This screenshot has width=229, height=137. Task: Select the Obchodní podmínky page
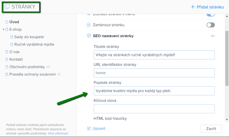point(27,67)
